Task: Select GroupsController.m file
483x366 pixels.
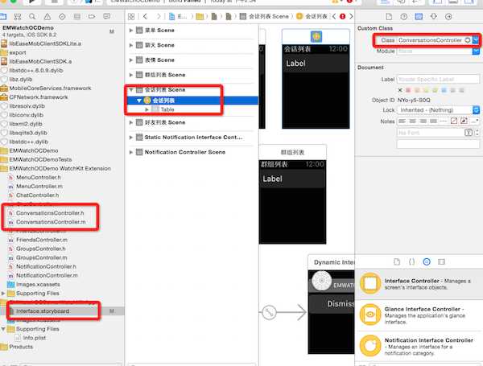Action: point(42,257)
